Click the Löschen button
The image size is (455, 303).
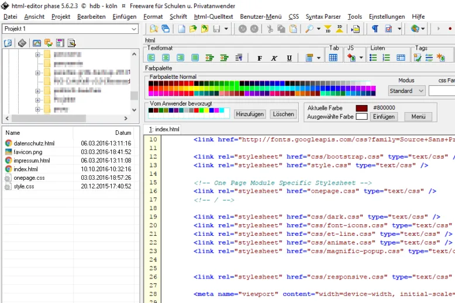(283, 114)
